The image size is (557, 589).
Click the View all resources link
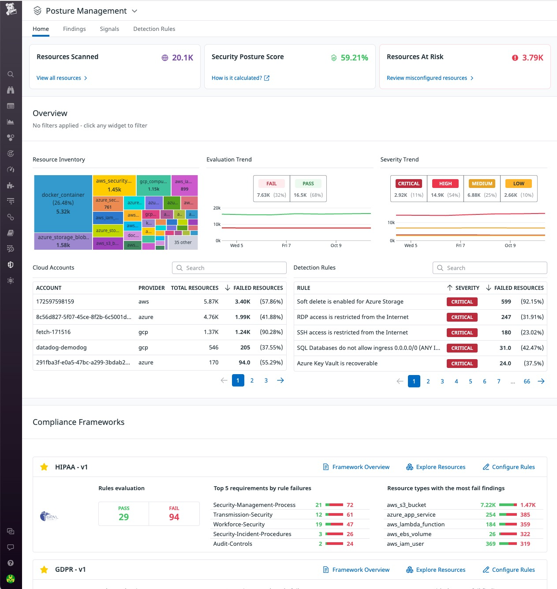[x=59, y=78]
